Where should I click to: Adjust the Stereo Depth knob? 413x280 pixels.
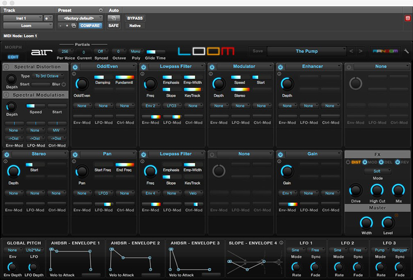[13, 171]
